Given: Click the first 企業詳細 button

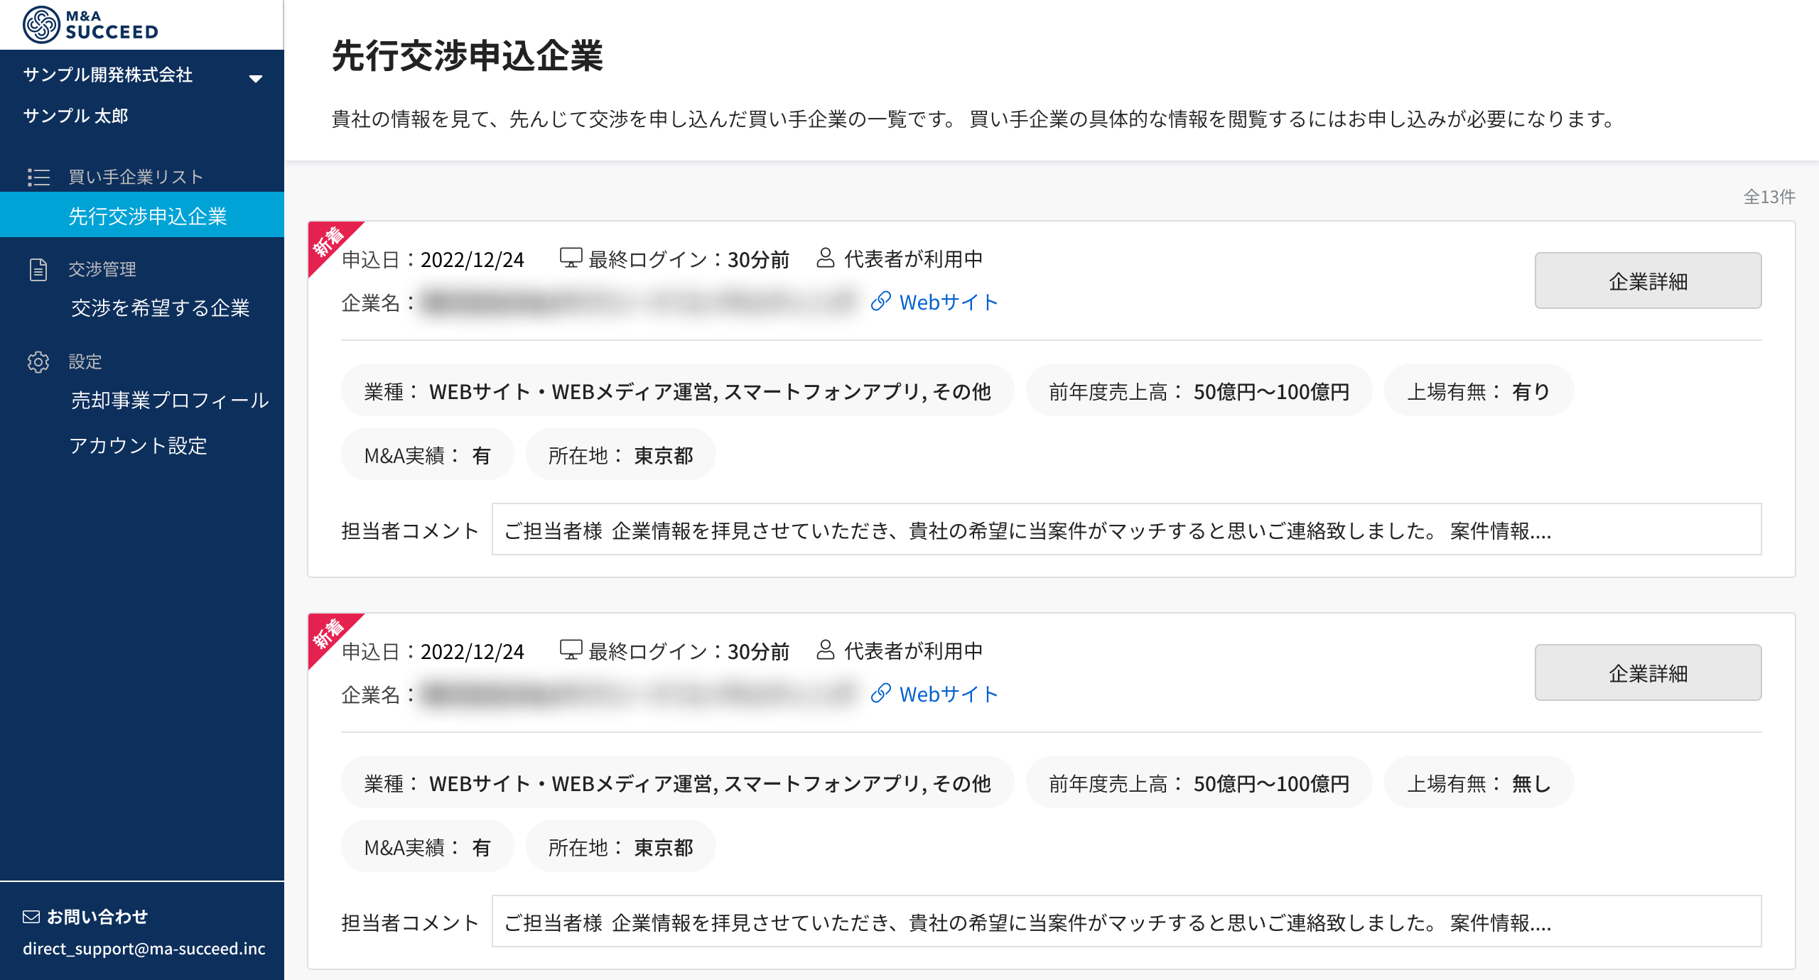Looking at the screenshot, I should click(1647, 281).
